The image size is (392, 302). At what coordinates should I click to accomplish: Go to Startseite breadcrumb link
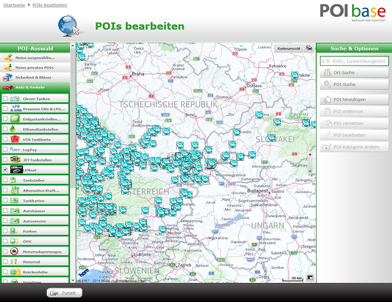tap(14, 5)
